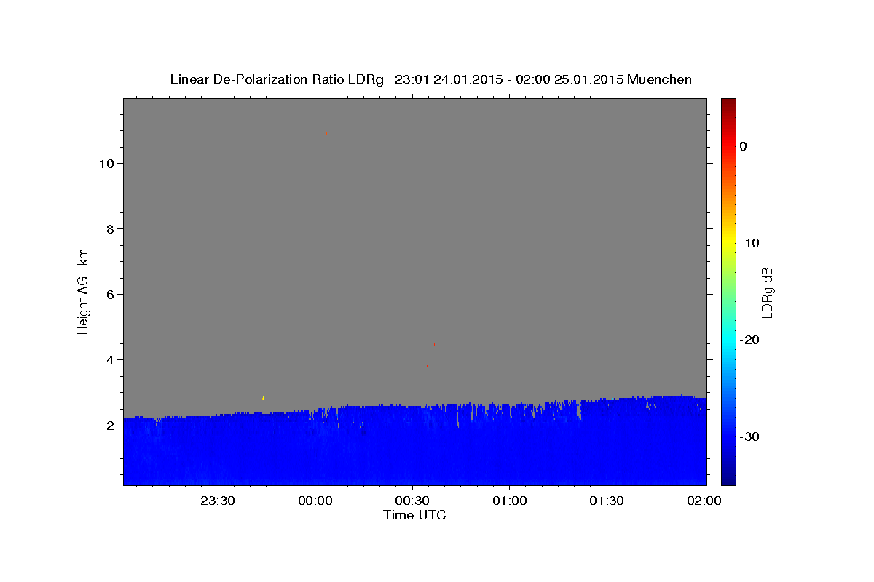Click the 'Muenchen' location in the title
This screenshot has height=582, width=874.
click(659, 79)
